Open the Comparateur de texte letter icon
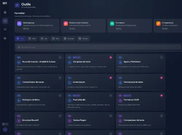Image resolution: width=182 pixels, height=135 pixels. [120, 121]
